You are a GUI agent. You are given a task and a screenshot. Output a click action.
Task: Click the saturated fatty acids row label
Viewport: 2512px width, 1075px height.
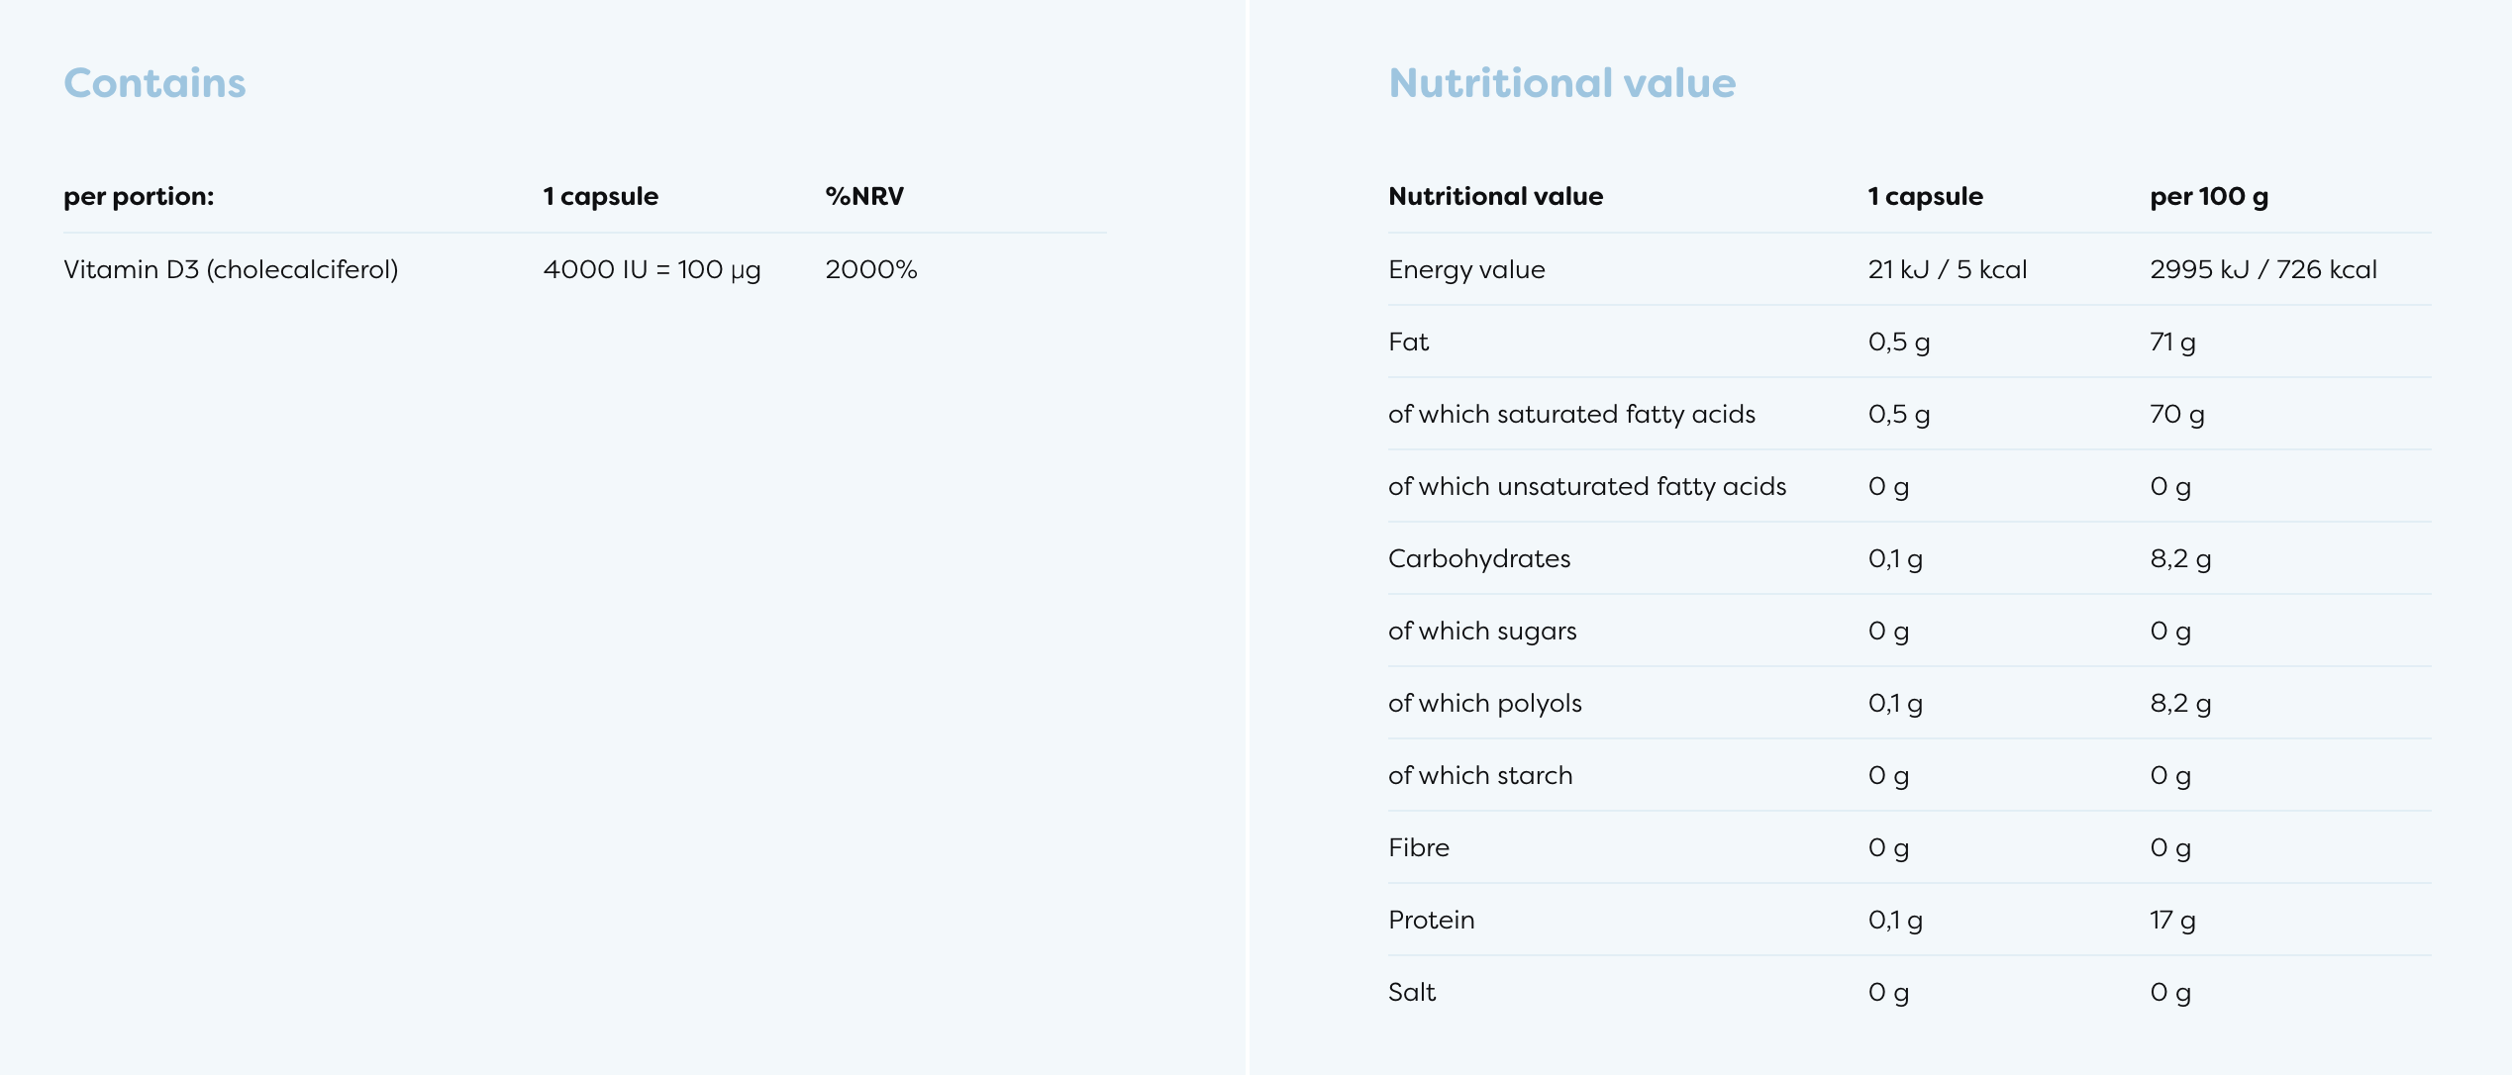pyautogui.click(x=1571, y=414)
